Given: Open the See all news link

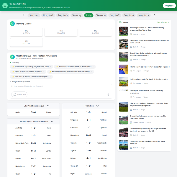Looking at the screenshot, I should coord(163,22).
